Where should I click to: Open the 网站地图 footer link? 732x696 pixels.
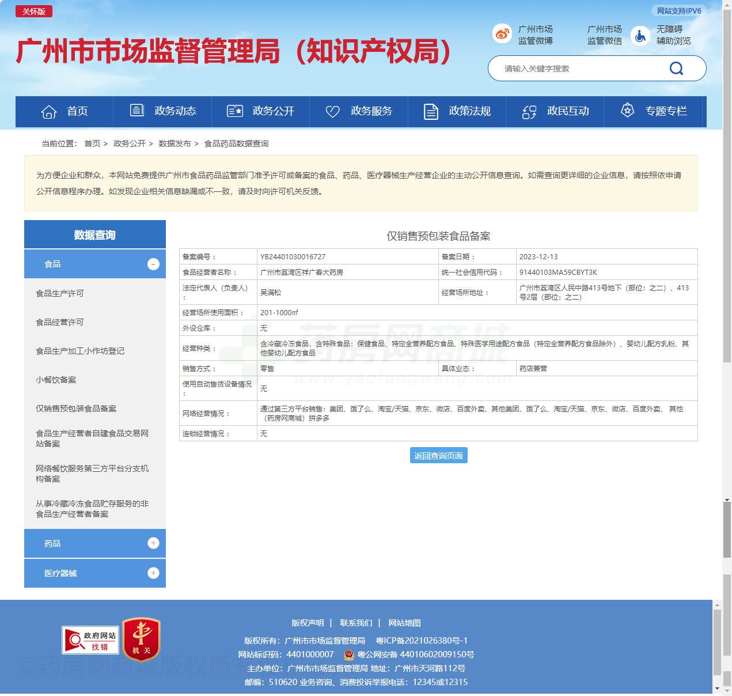pyautogui.click(x=405, y=623)
